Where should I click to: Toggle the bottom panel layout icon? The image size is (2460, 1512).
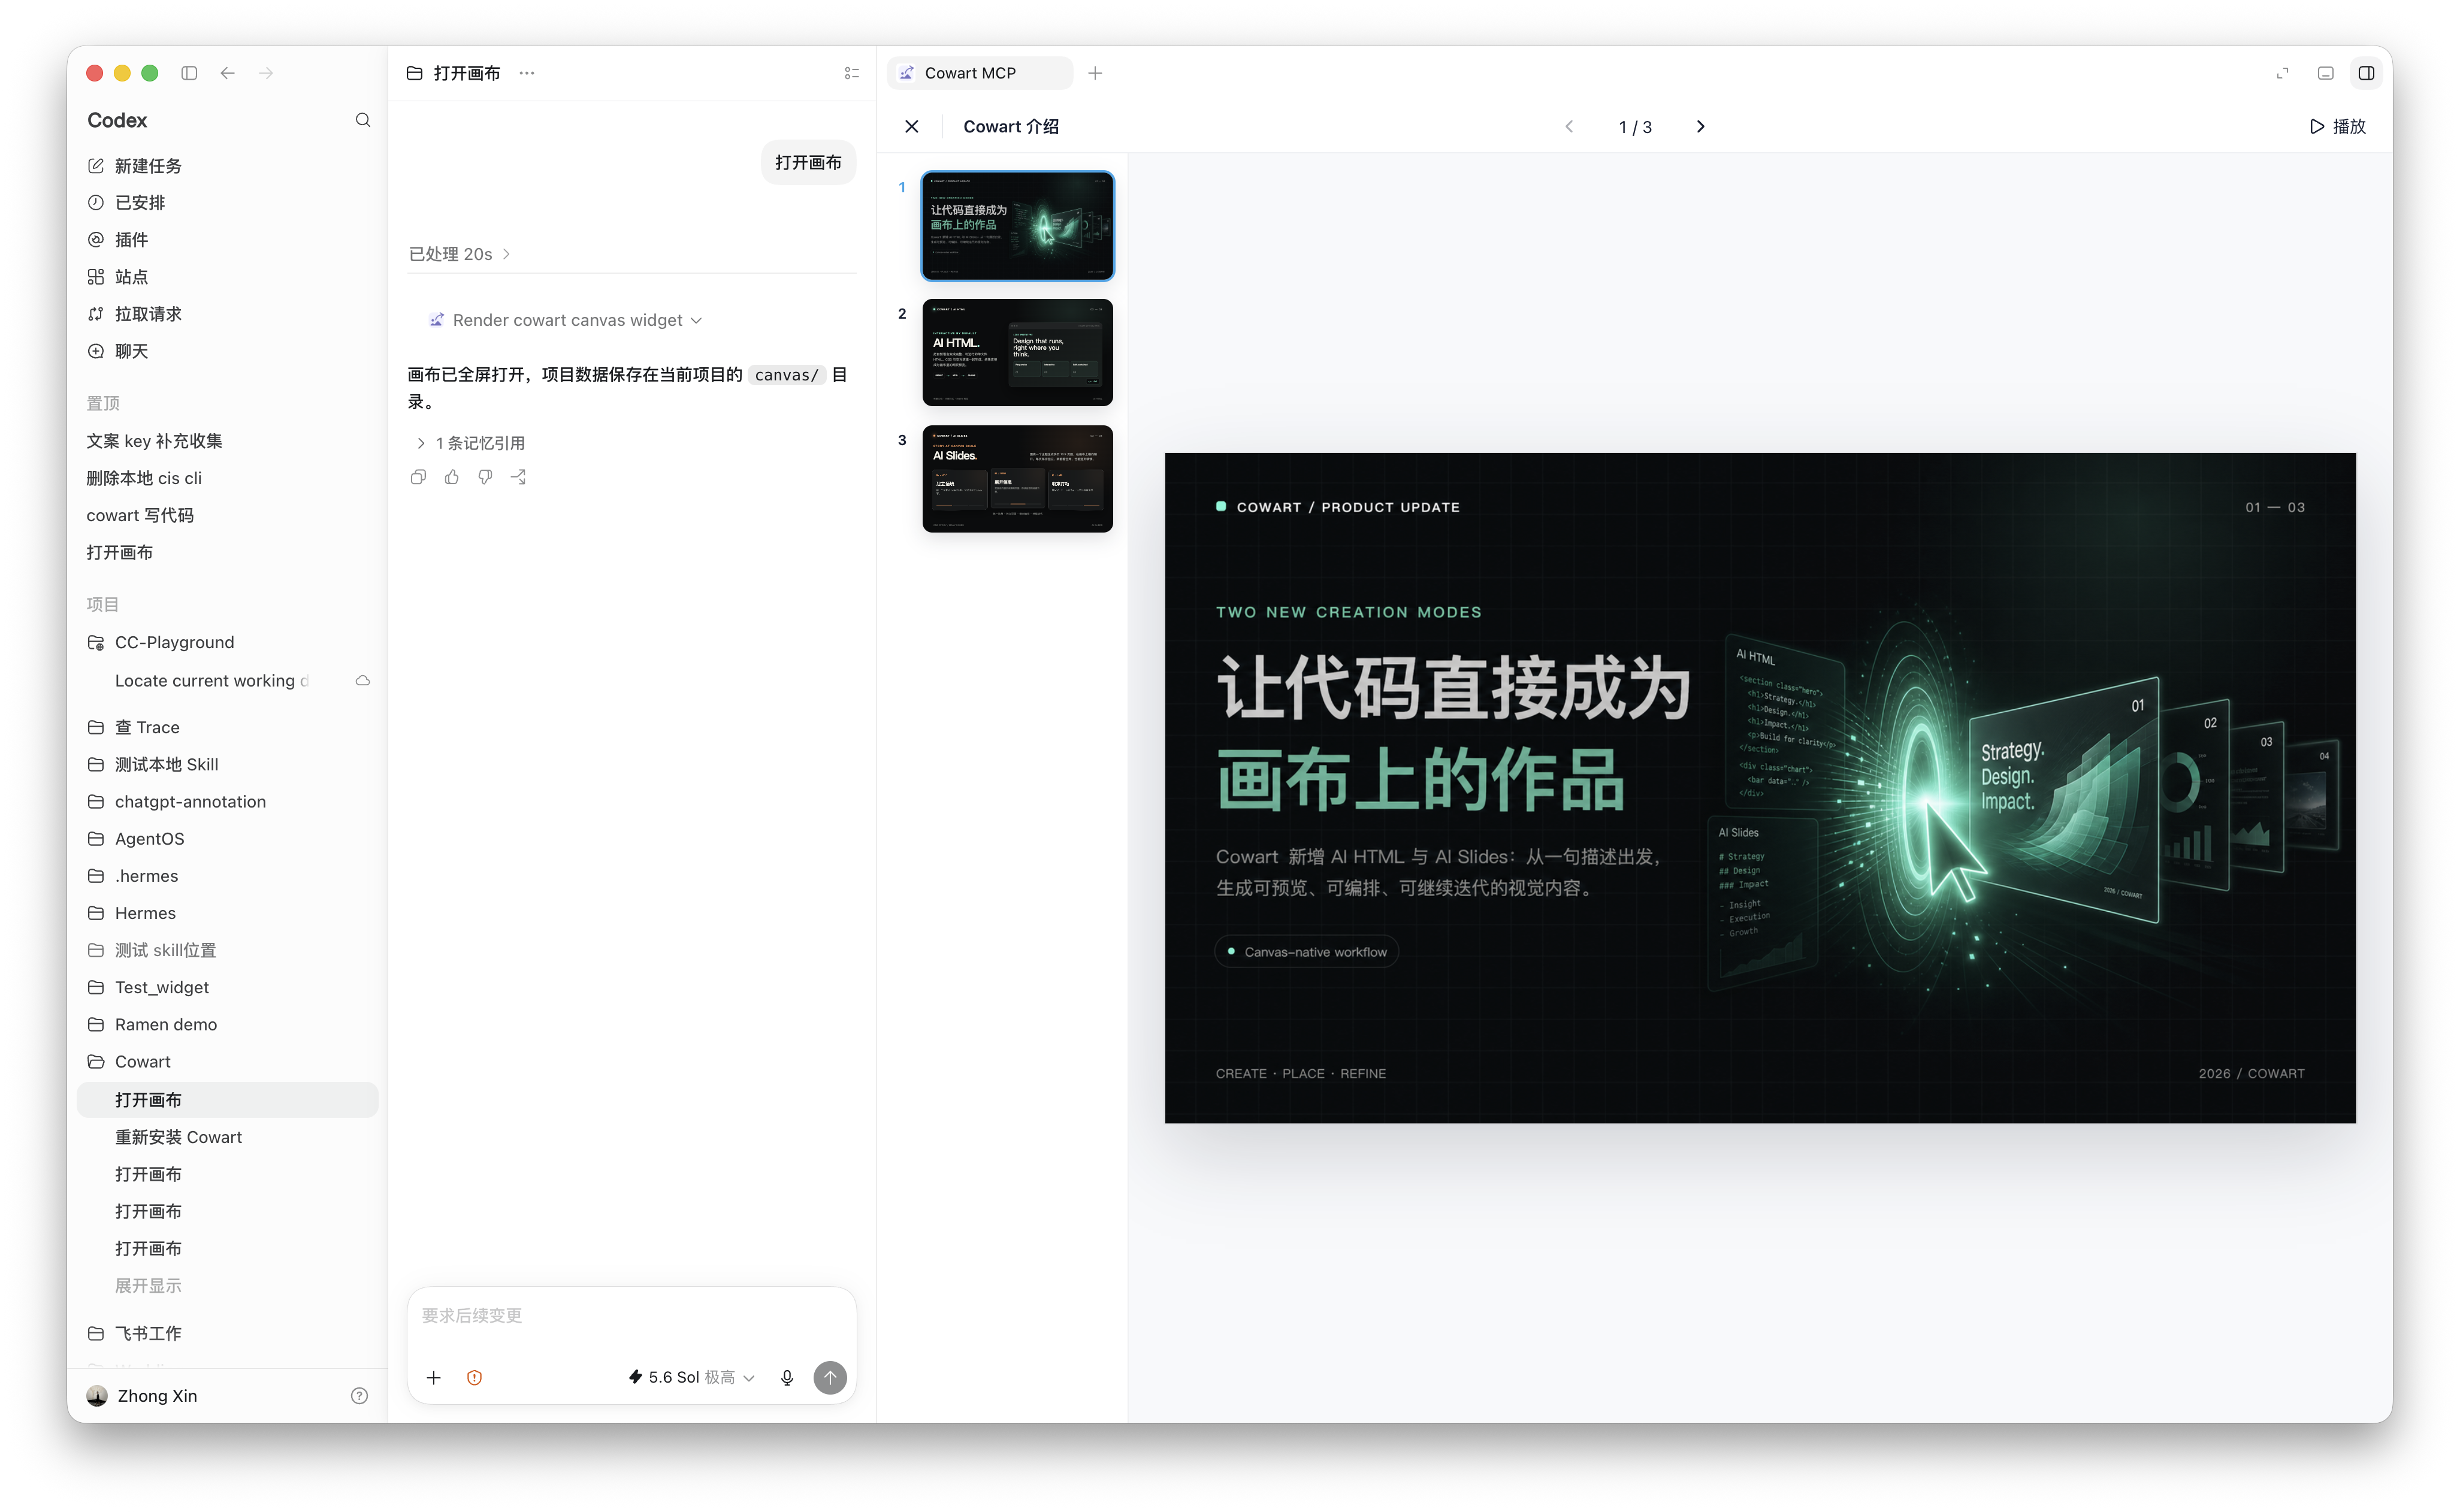2326,73
